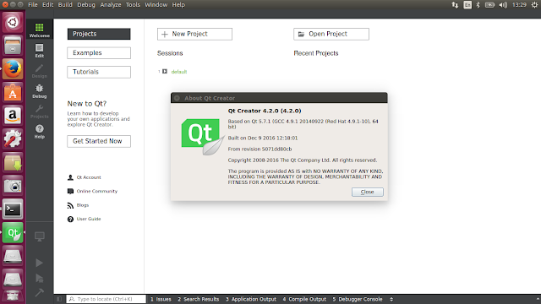Open the keyboard layout indicator

click(x=467, y=5)
